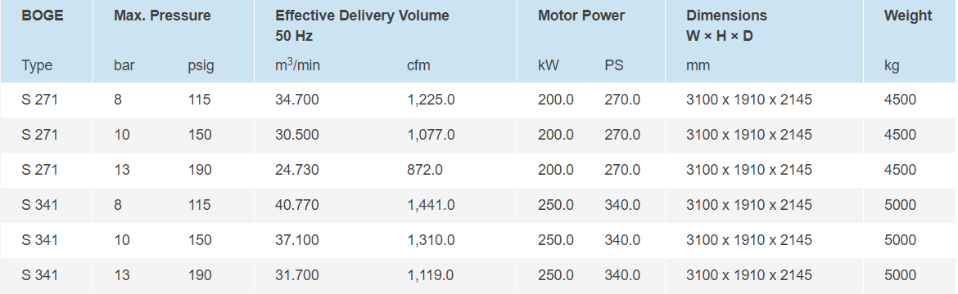Select the m³/min unit label
The height and width of the screenshot is (294, 958).
pos(297,65)
